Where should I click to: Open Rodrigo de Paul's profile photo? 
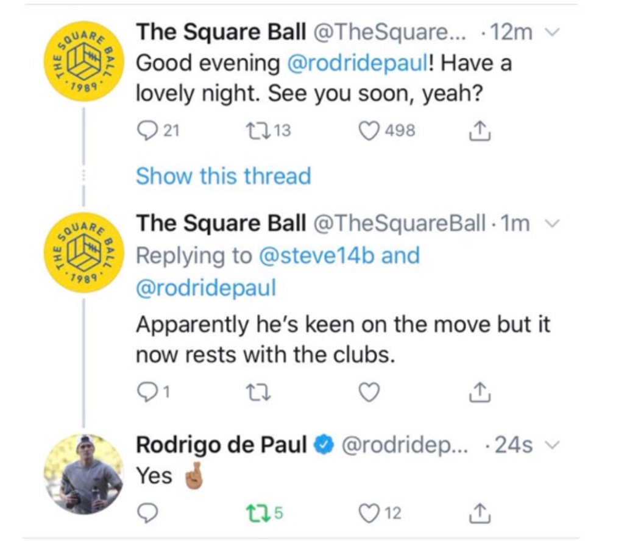pyautogui.click(x=83, y=474)
